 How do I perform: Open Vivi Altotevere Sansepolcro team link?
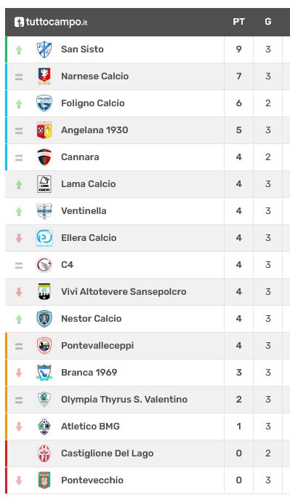coord(124,292)
